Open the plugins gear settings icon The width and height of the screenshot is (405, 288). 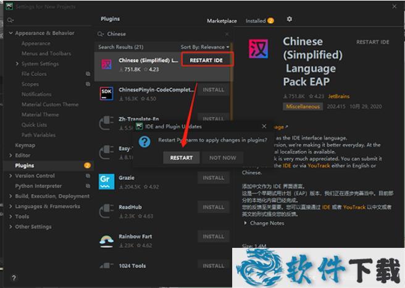[x=290, y=20]
